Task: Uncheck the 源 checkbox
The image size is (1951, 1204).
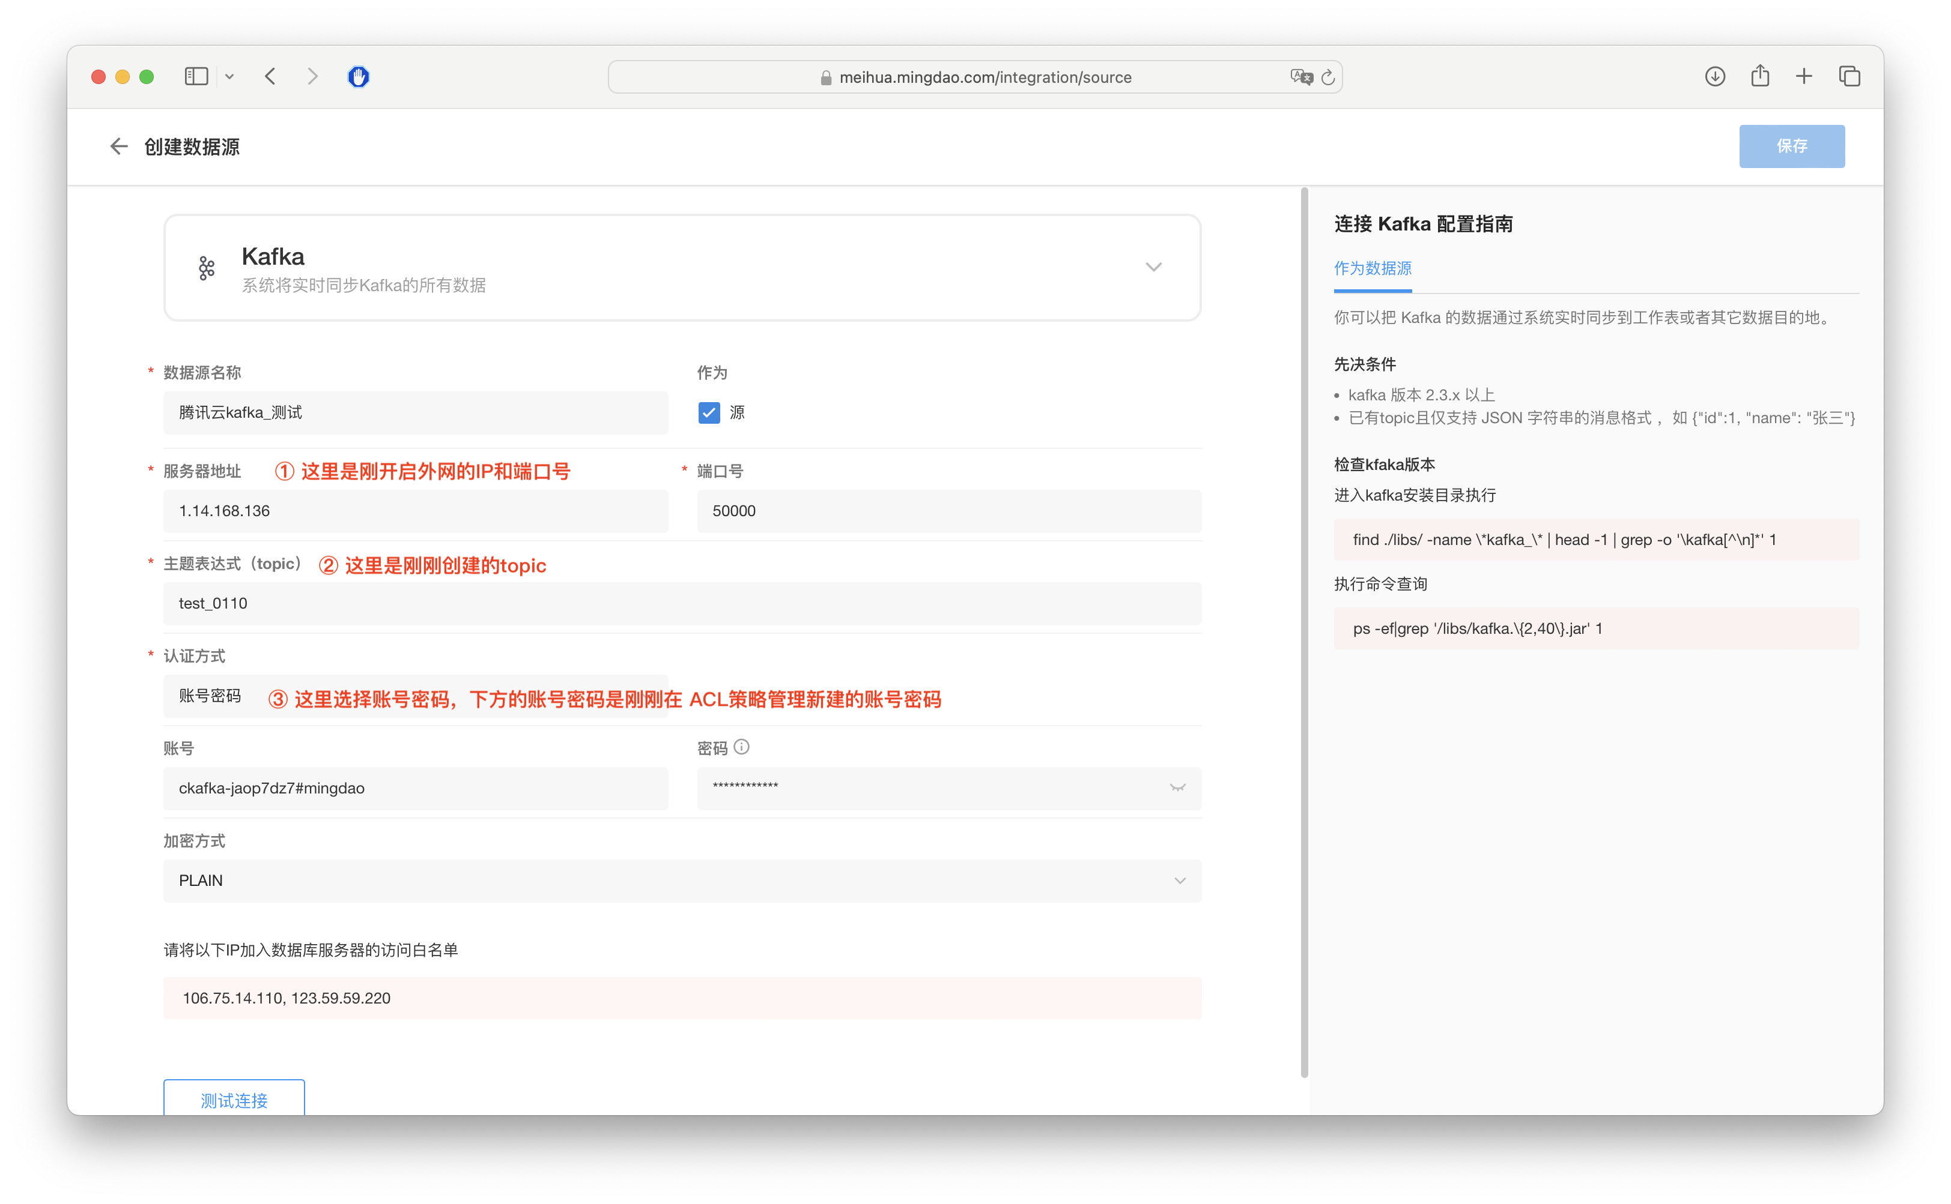Action: point(709,412)
